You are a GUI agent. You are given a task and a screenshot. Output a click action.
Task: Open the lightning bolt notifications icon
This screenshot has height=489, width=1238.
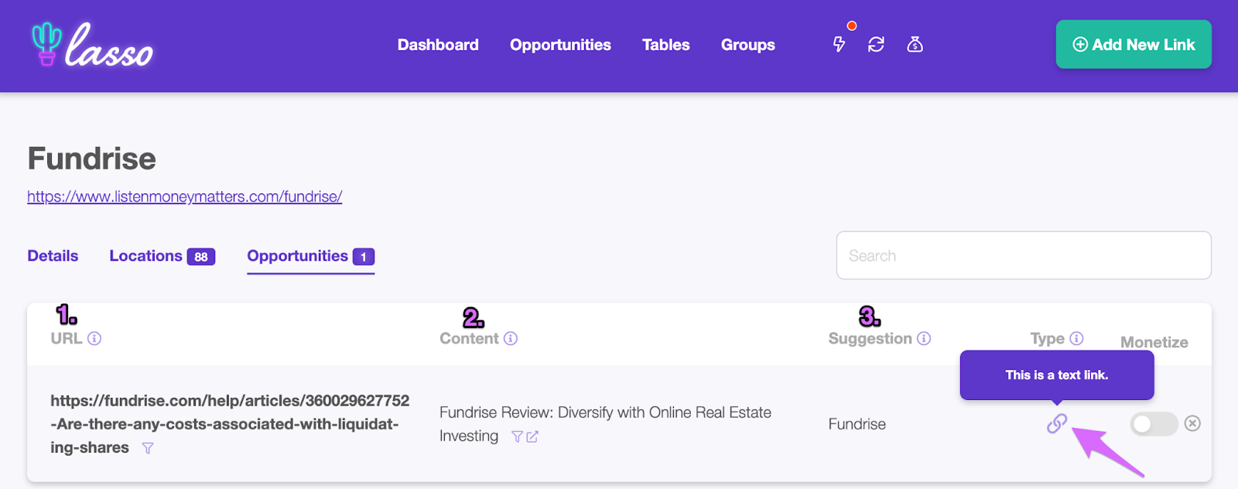pos(839,44)
